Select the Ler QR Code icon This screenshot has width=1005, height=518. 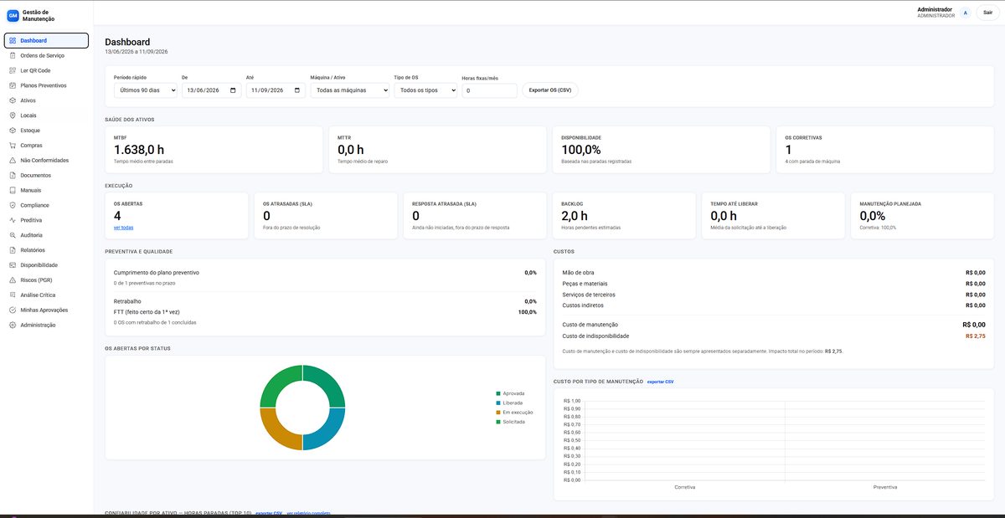(13, 70)
